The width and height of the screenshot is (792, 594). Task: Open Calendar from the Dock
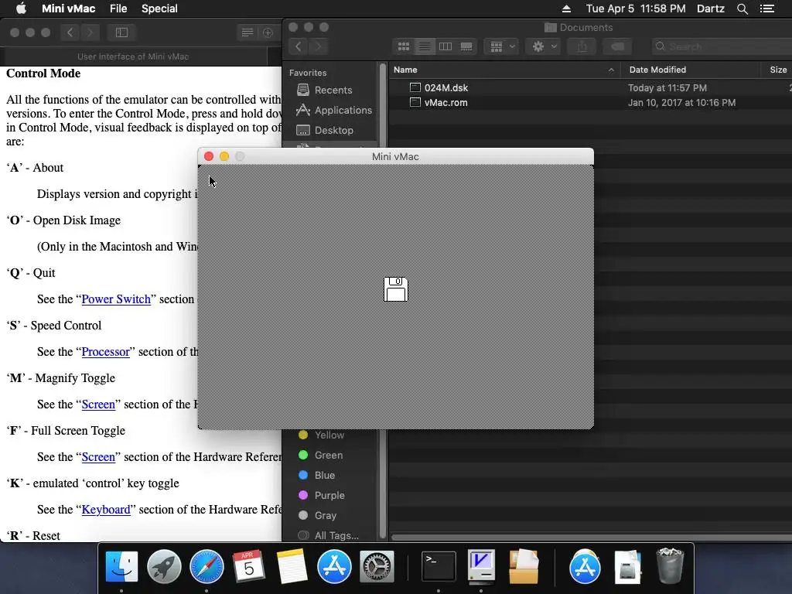249,566
